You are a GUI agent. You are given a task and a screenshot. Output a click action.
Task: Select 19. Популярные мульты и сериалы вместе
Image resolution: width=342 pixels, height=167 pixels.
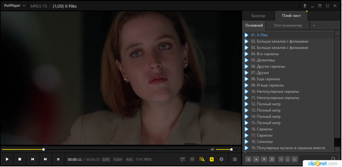point(288,148)
